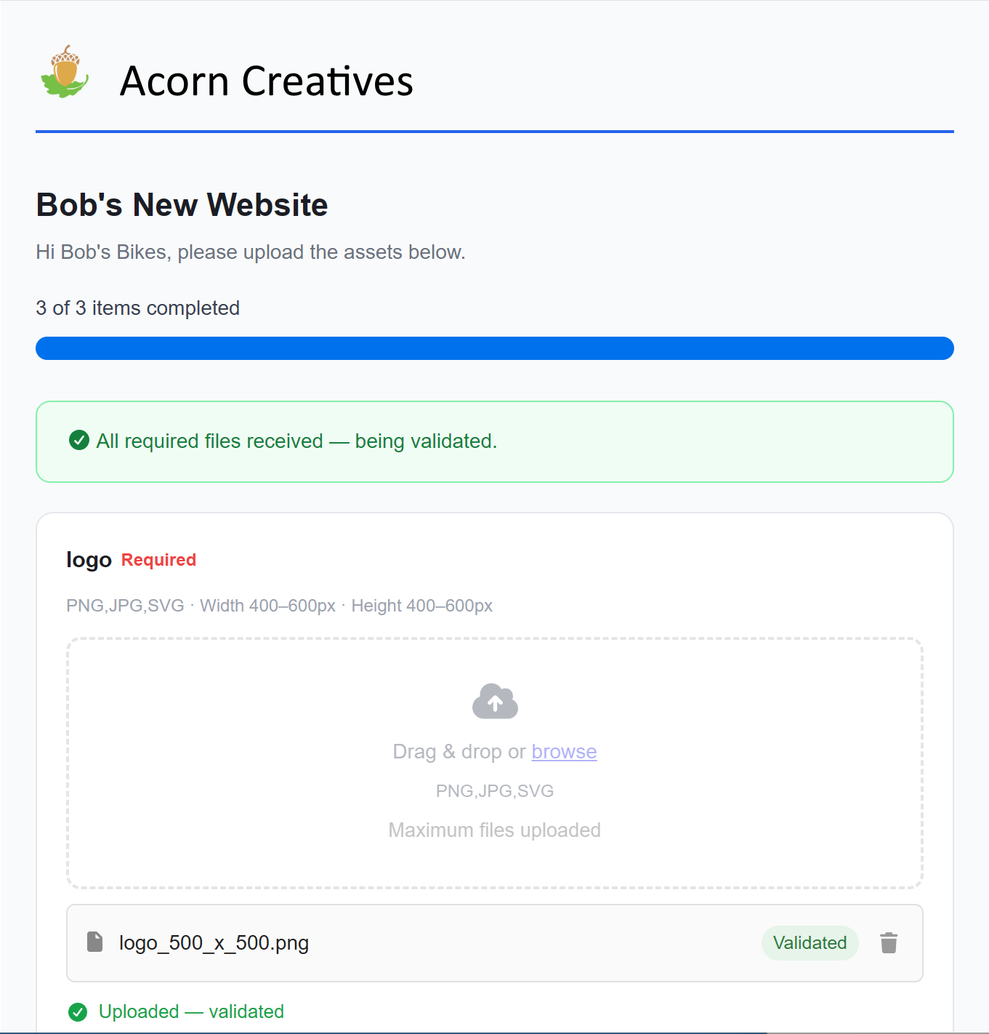Click the checkmark next to Uploaded — validated
The image size is (989, 1034).
coord(78,1011)
